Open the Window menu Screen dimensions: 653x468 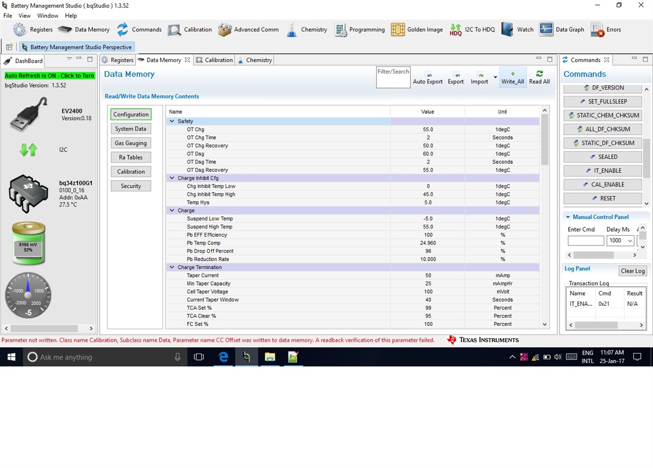(48, 16)
